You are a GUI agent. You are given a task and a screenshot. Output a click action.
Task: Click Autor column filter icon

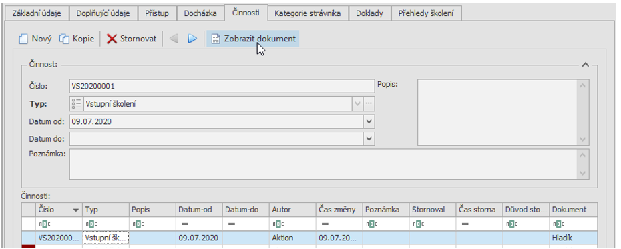pyautogui.click(x=278, y=224)
